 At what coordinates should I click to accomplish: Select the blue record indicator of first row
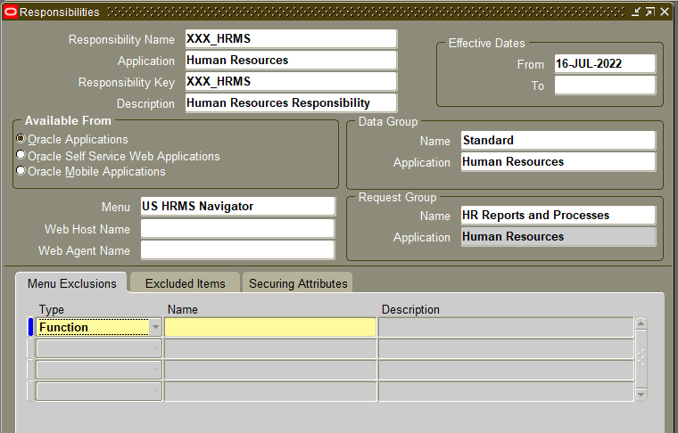(x=30, y=327)
